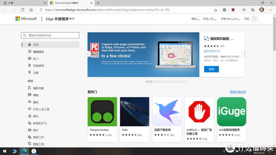Viewport: 276px width, 155px height.
Task: Select the 开发人员工具 category
Action: tap(39, 109)
